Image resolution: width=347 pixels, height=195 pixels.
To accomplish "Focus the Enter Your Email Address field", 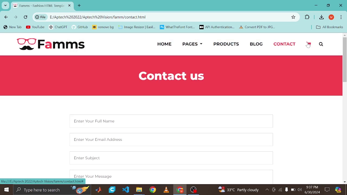I will click(x=171, y=139).
